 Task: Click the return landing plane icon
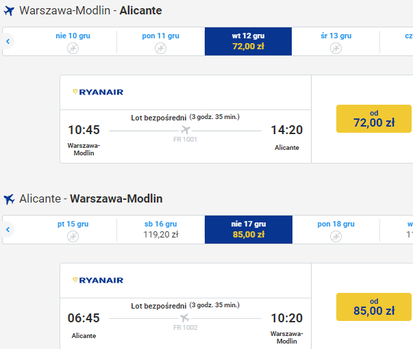[9, 199]
